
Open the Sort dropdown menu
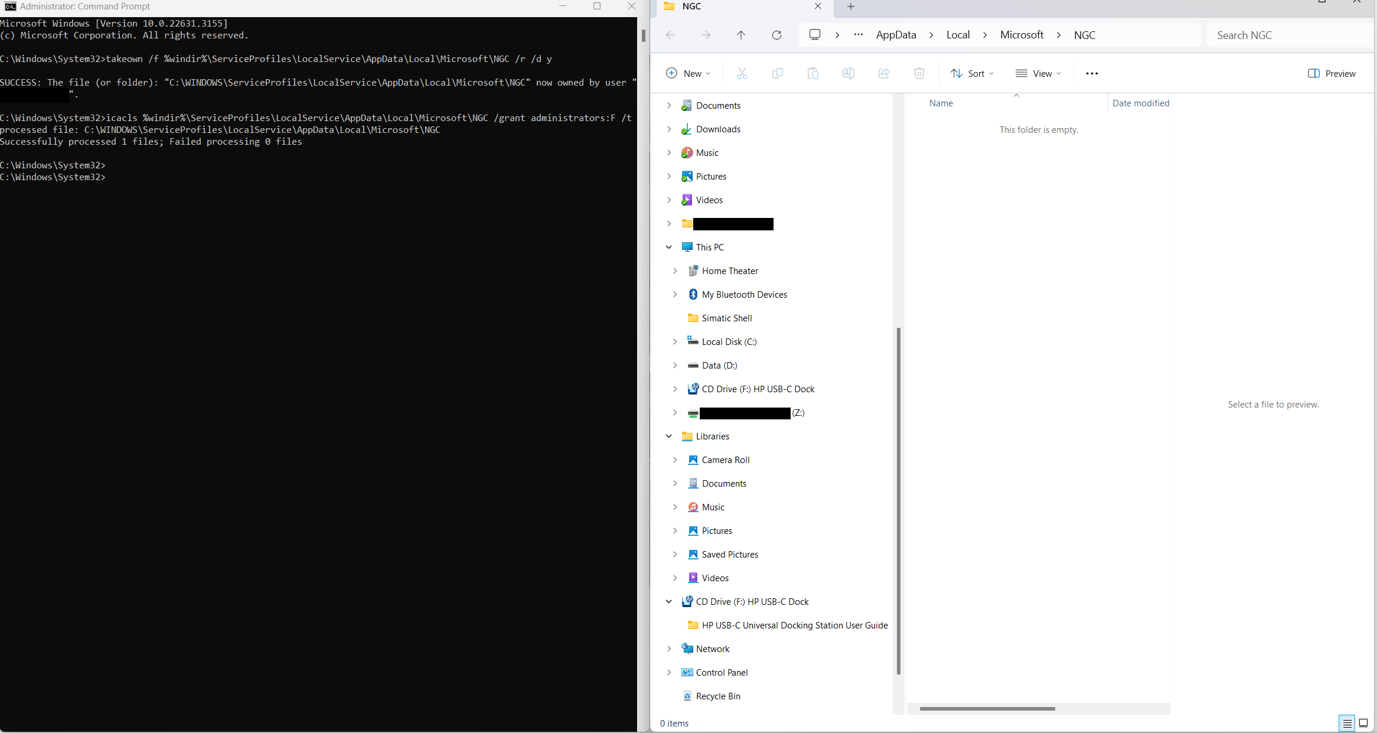tap(973, 73)
